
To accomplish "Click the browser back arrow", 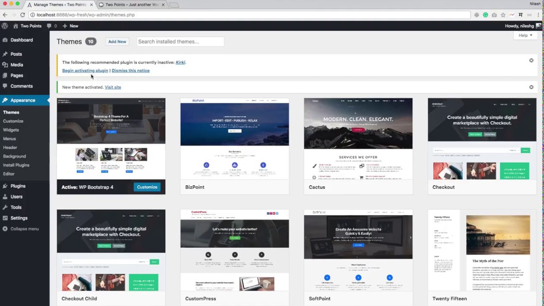I will (5, 15).
